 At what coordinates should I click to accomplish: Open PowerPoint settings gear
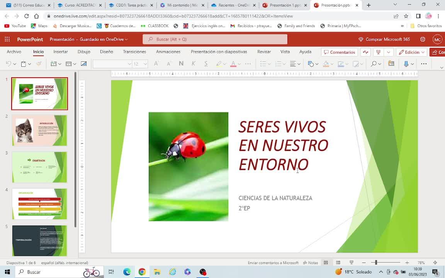coord(423,39)
